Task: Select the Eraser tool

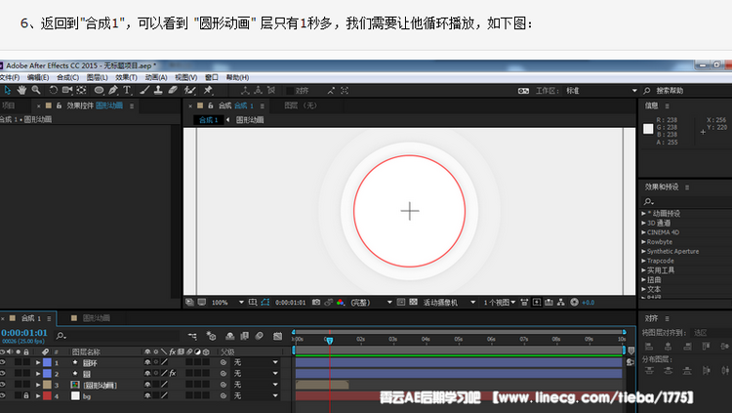Action: pos(173,90)
